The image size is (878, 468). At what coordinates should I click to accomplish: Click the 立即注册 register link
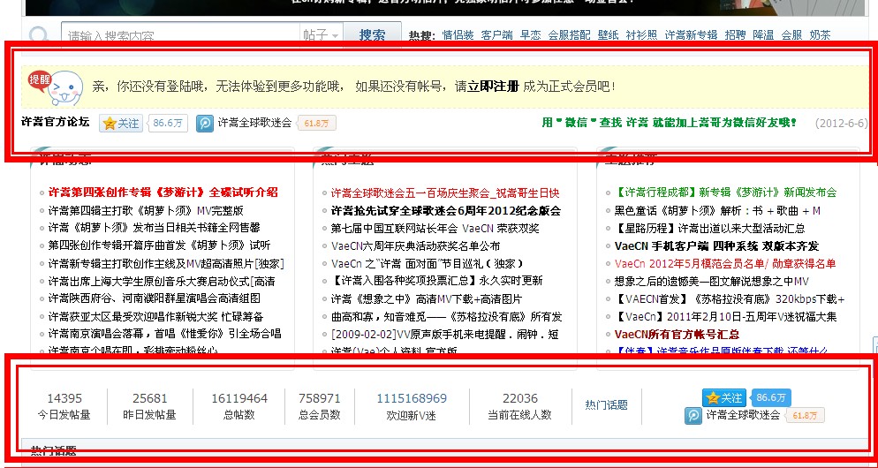coord(493,87)
